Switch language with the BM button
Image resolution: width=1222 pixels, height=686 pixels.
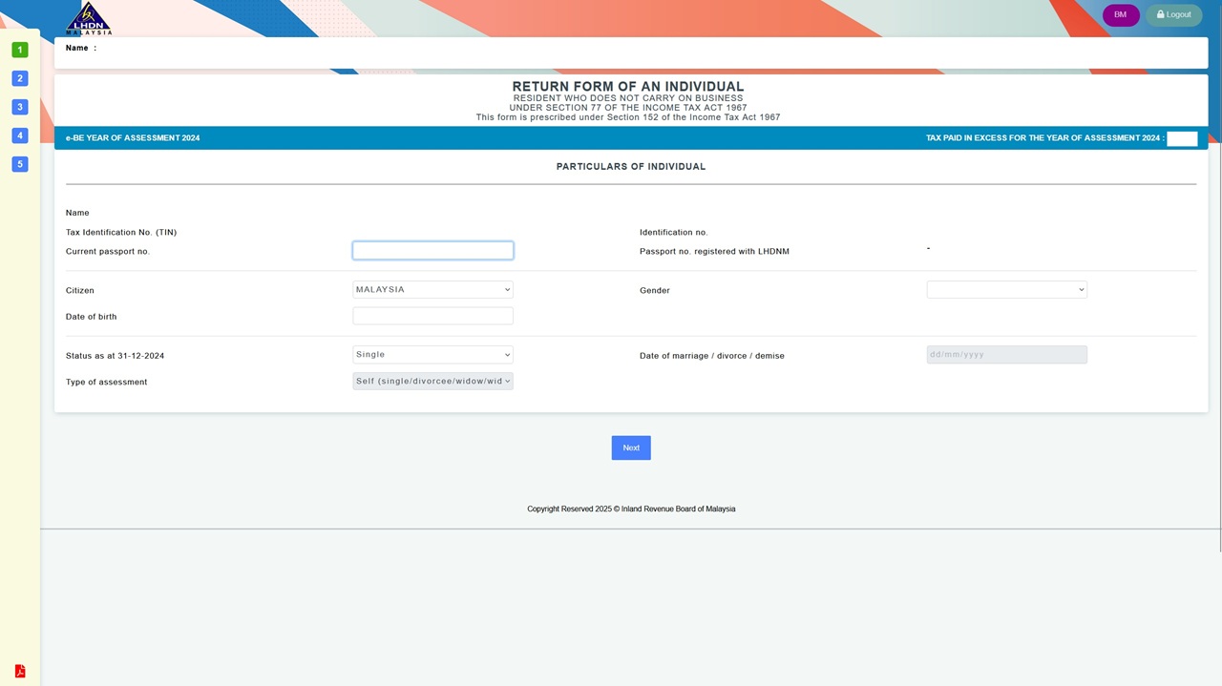click(1120, 15)
